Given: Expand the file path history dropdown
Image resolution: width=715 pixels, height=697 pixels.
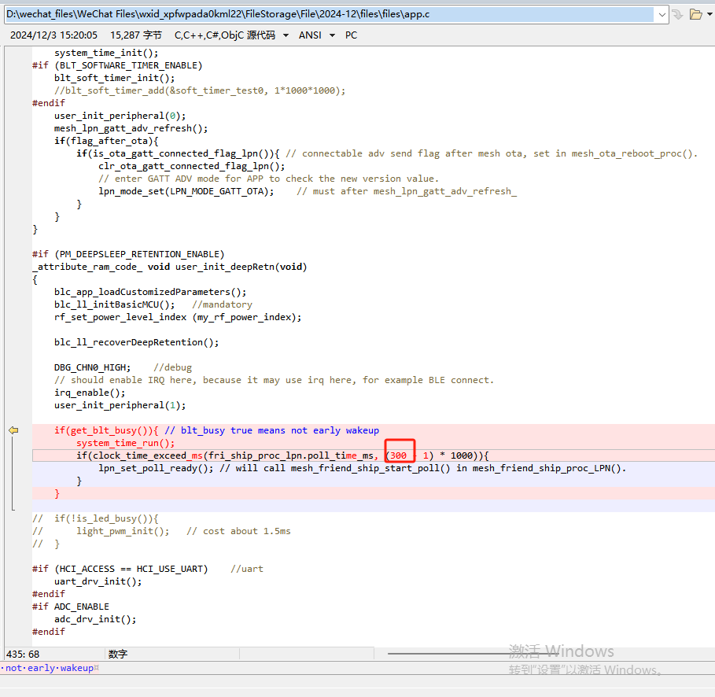Looking at the screenshot, I should (x=662, y=15).
